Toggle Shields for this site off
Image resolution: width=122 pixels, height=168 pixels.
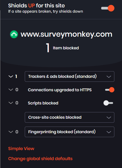tap(108, 8)
